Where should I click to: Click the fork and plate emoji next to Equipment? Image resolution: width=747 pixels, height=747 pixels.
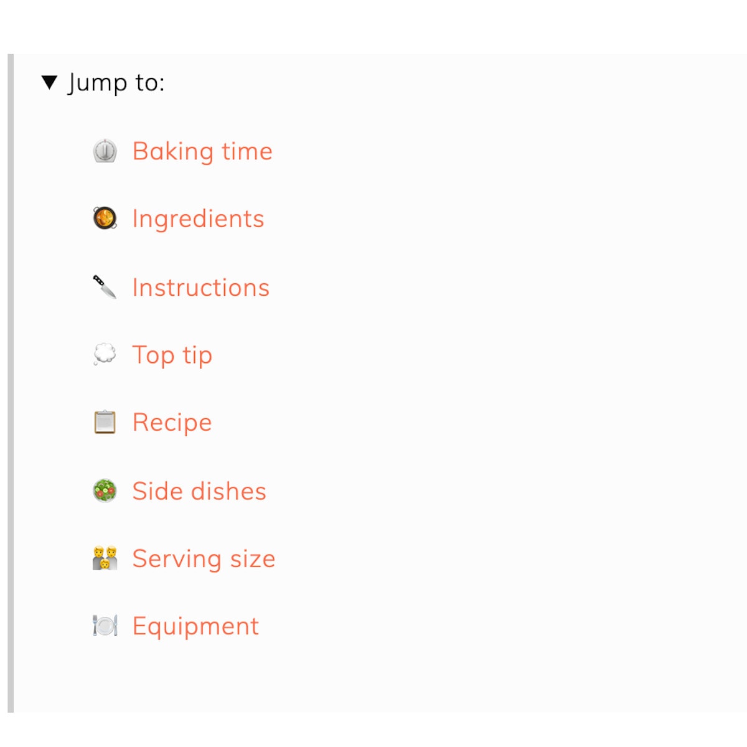[105, 626]
